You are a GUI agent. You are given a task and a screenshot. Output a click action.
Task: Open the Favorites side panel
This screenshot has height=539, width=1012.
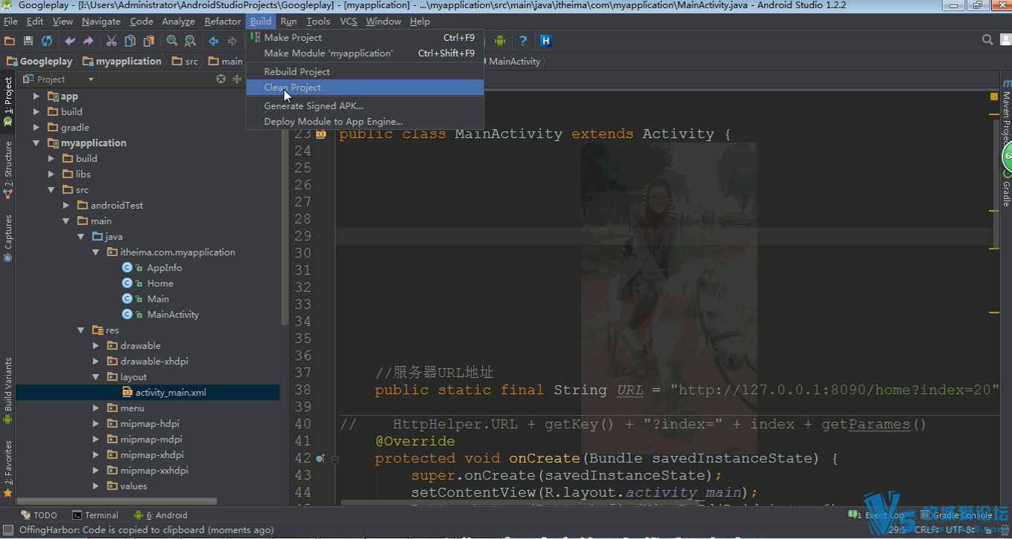tap(8, 468)
